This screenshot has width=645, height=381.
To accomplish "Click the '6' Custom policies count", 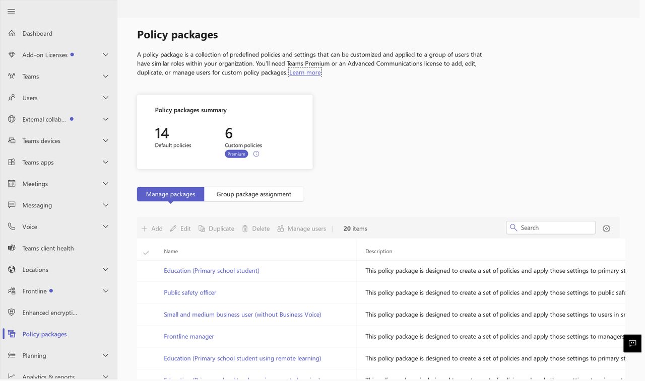I will 229,133.
